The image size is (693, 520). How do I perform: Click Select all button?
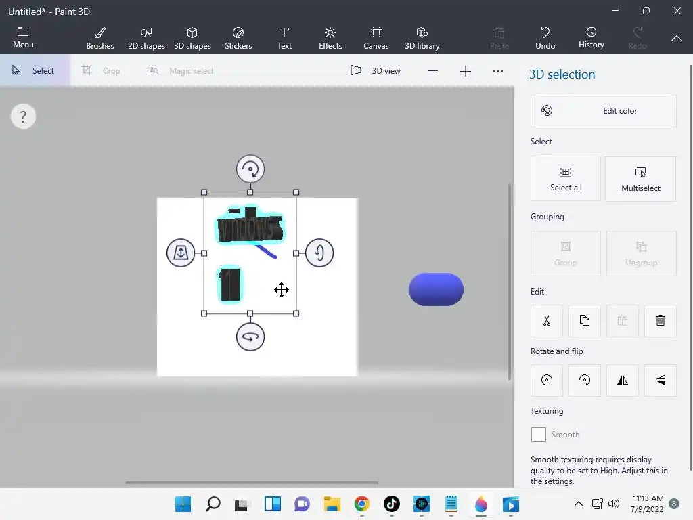click(566, 179)
